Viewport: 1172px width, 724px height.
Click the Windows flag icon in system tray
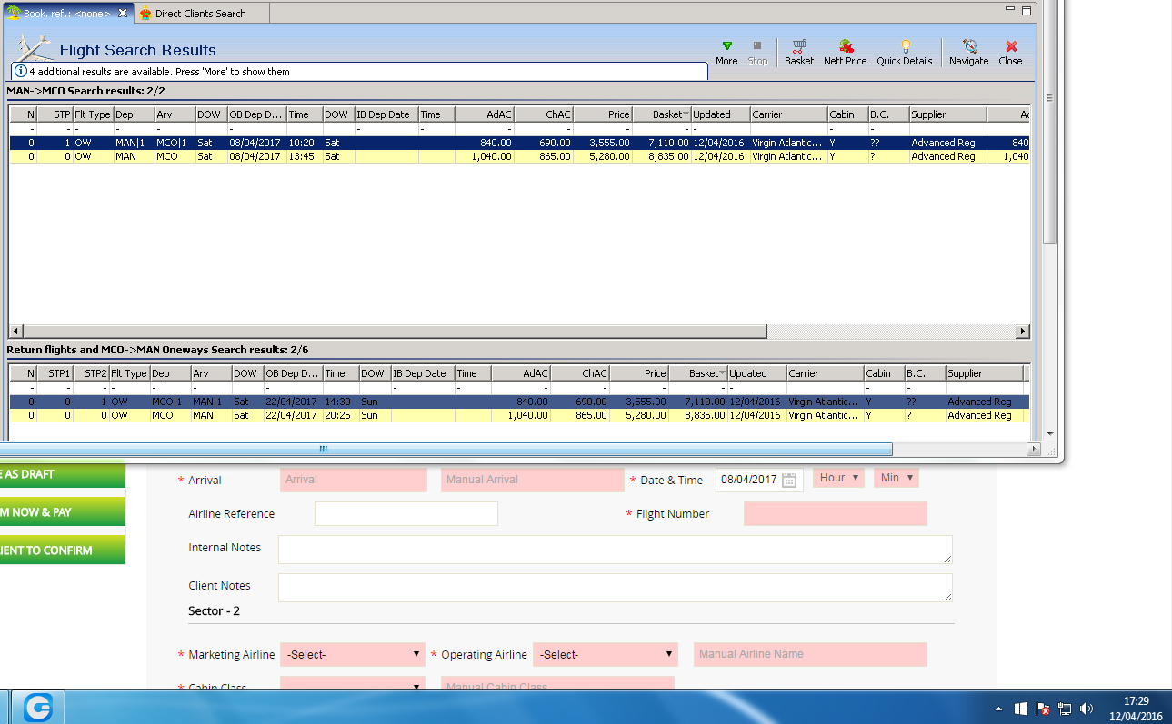[1021, 708]
